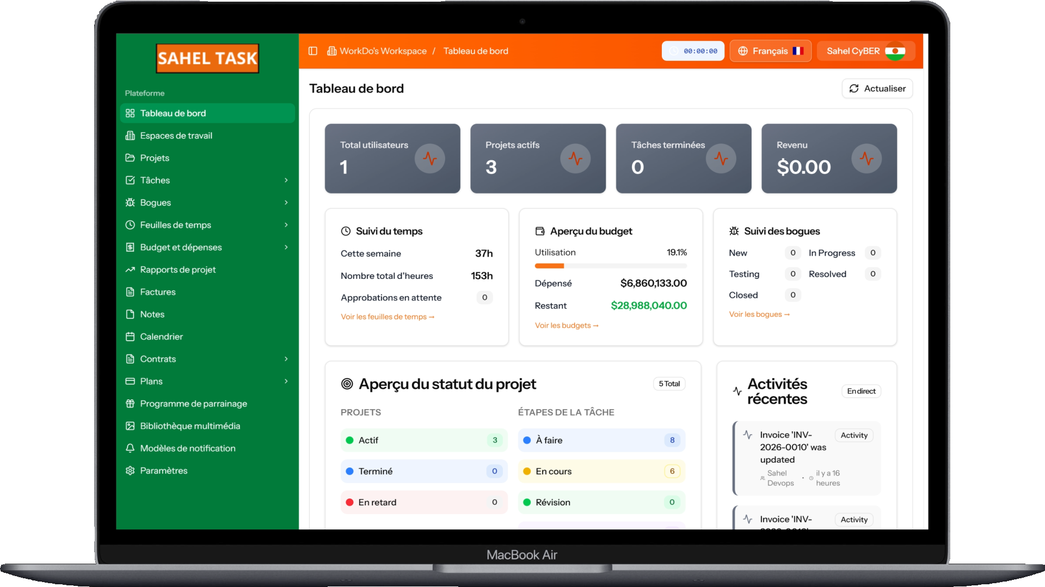Screen dimensions: 1045x587
Task: Click the Projets actifs pulse icon
Action: pyautogui.click(x=575, y=158)
